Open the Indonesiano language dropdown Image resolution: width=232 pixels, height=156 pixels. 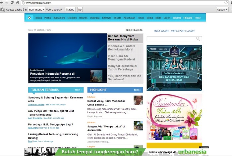(36, 10)
